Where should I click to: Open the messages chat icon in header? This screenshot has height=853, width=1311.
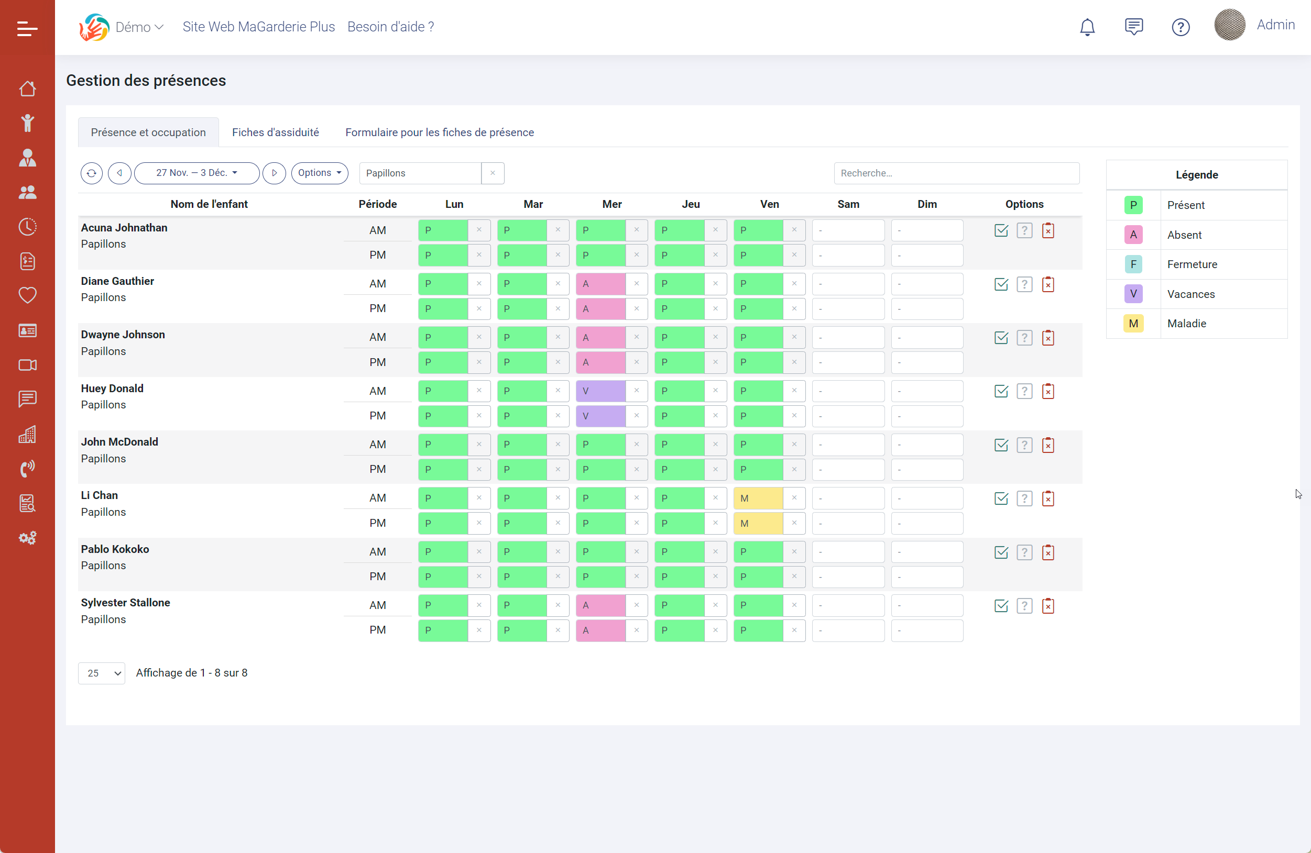tap(1133, 27)
